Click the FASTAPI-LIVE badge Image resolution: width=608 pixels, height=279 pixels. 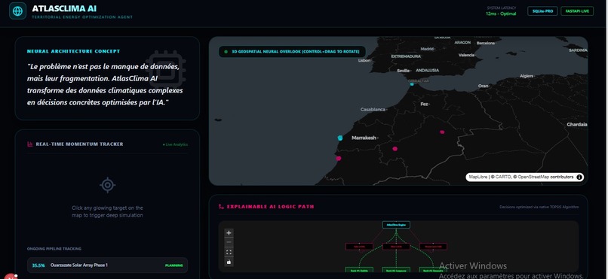click(577, 11)
